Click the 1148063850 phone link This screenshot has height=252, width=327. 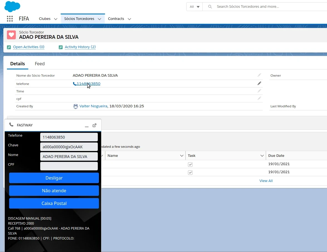click(x=88, y=84)
